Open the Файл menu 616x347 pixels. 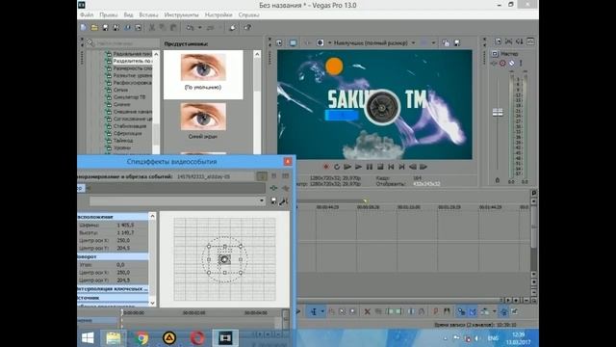(x=87, y=15)
